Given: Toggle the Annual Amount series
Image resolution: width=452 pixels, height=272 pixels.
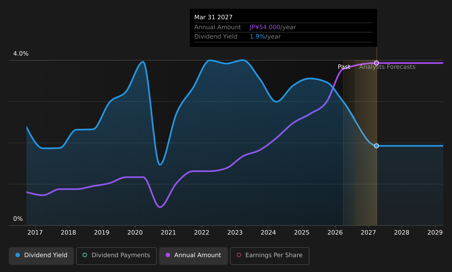Looking at the screenshot, I should pos(194,256).
